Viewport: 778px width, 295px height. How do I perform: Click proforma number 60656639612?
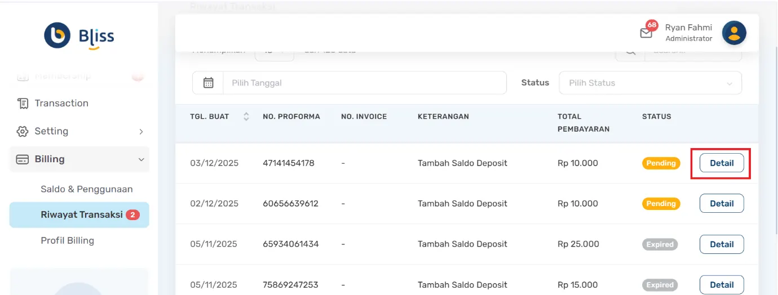pyautogui.click(x=290, y=204)
